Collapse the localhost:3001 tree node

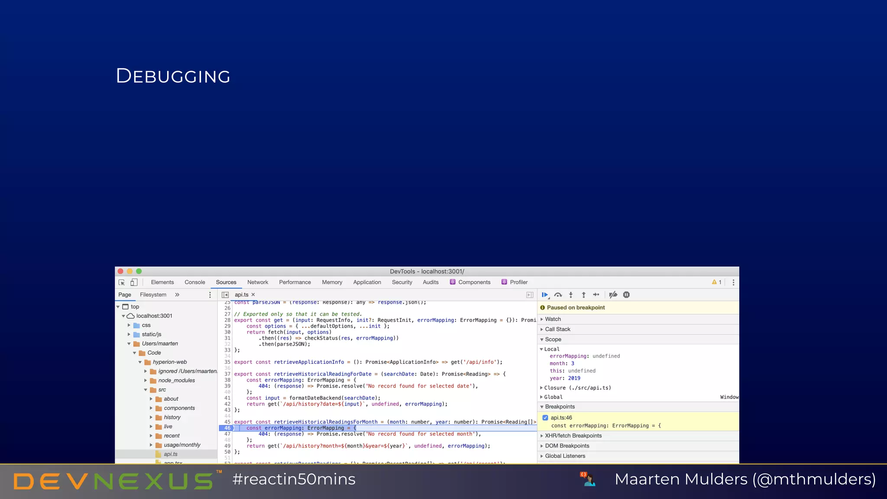point(123,316)
